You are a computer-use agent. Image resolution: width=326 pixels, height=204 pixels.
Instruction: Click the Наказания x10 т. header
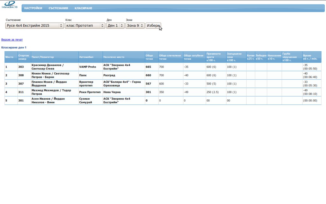[x=274, y=57]
